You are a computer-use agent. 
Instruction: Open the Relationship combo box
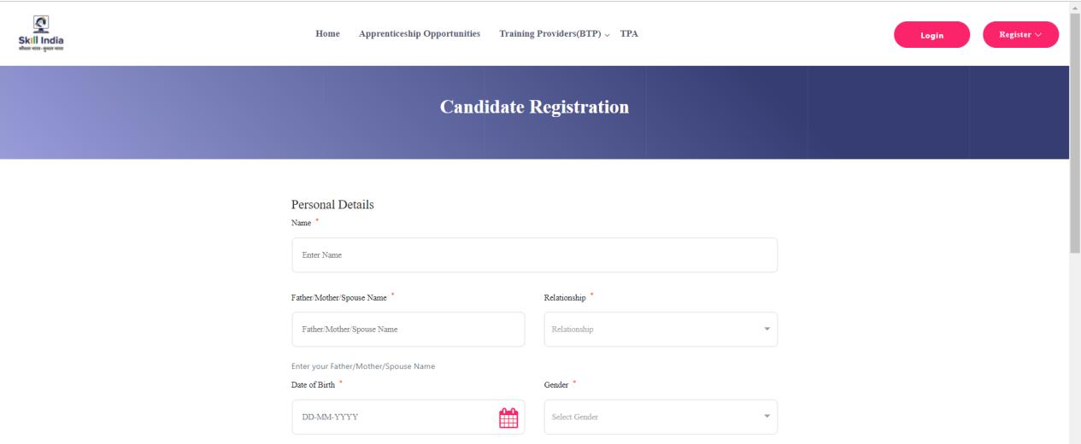[649, 330]
